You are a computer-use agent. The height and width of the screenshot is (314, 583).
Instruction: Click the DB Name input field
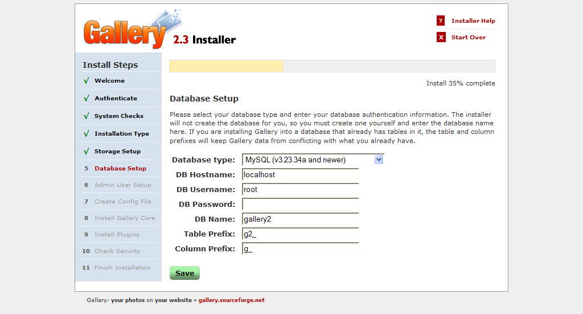(x=301, y=219)
